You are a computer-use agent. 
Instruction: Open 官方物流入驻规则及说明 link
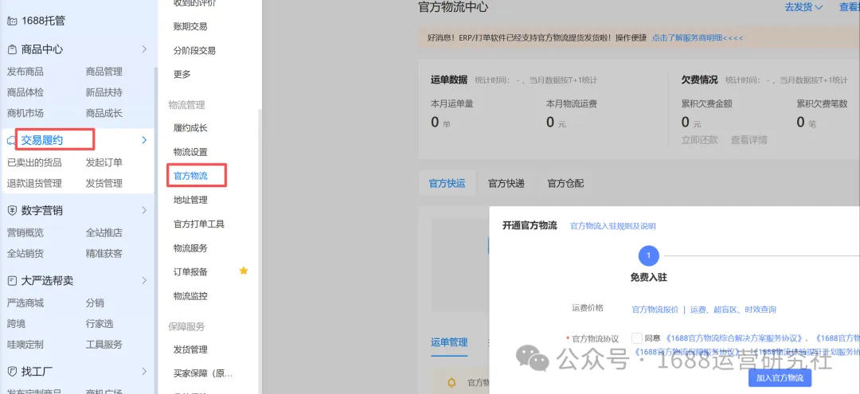(x=613, y=226)
